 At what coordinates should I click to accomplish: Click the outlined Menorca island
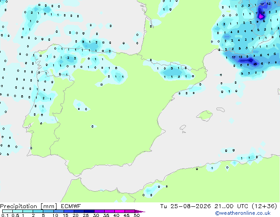coord(221,109)
